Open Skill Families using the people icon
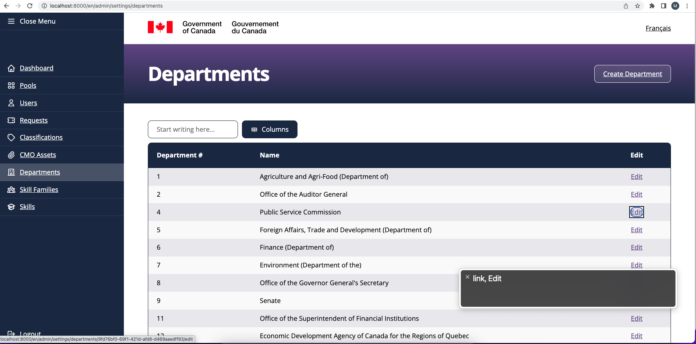This screenshot has width=696, height=344. [11, 189]
